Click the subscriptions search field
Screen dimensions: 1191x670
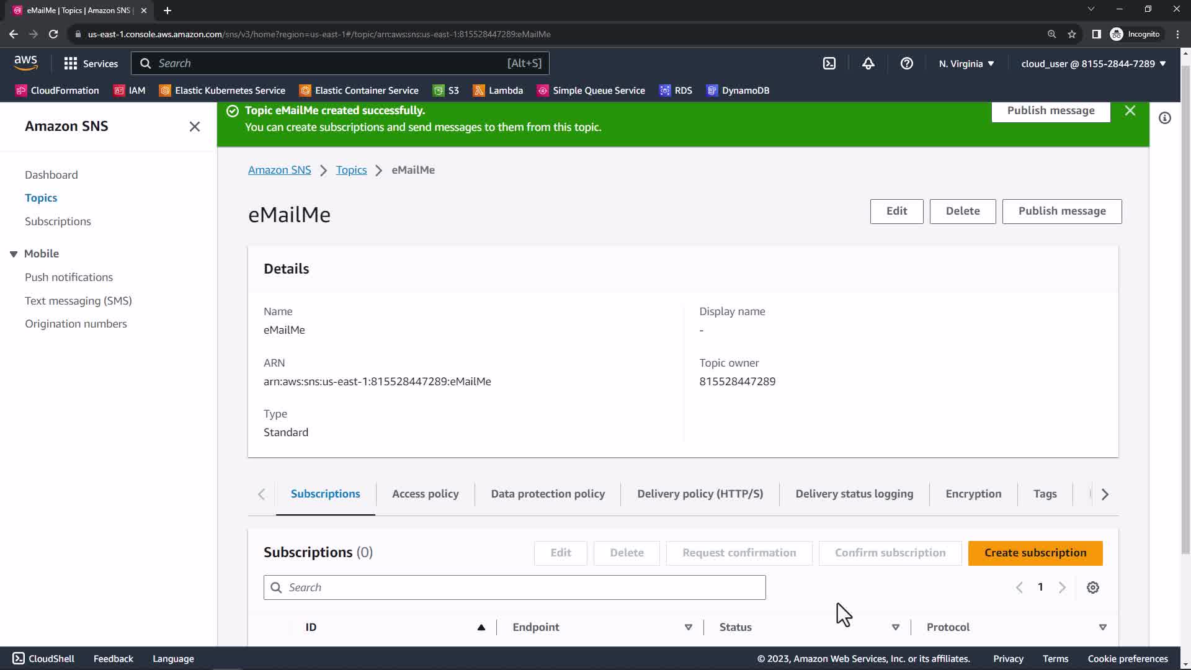(515, 587)
